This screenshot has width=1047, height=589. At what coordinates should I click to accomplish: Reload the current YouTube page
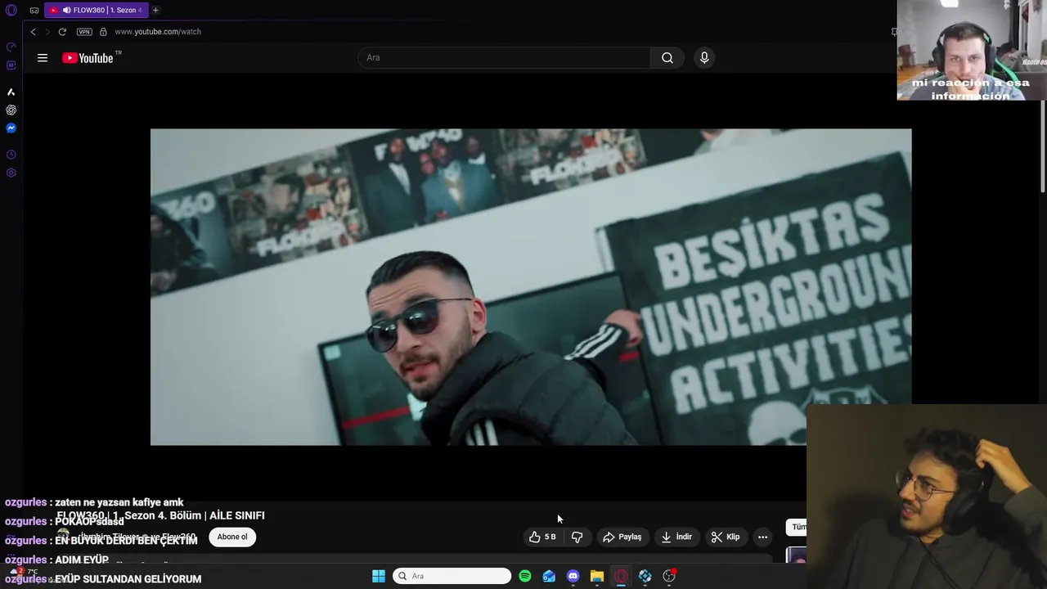pos(62,32)
